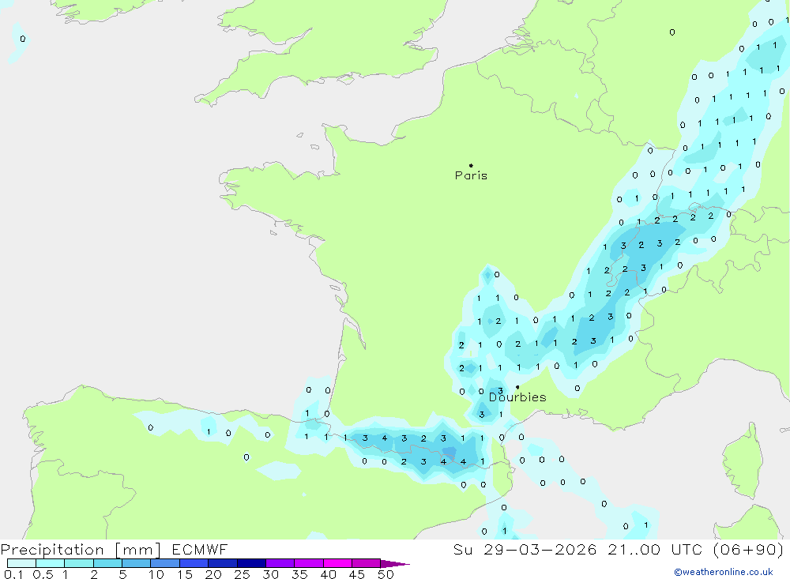Image resolution: width=790 pixels, height=579 pixels.
Task: Select the Precipitation [mm] title text
Action: coord(81,550)
